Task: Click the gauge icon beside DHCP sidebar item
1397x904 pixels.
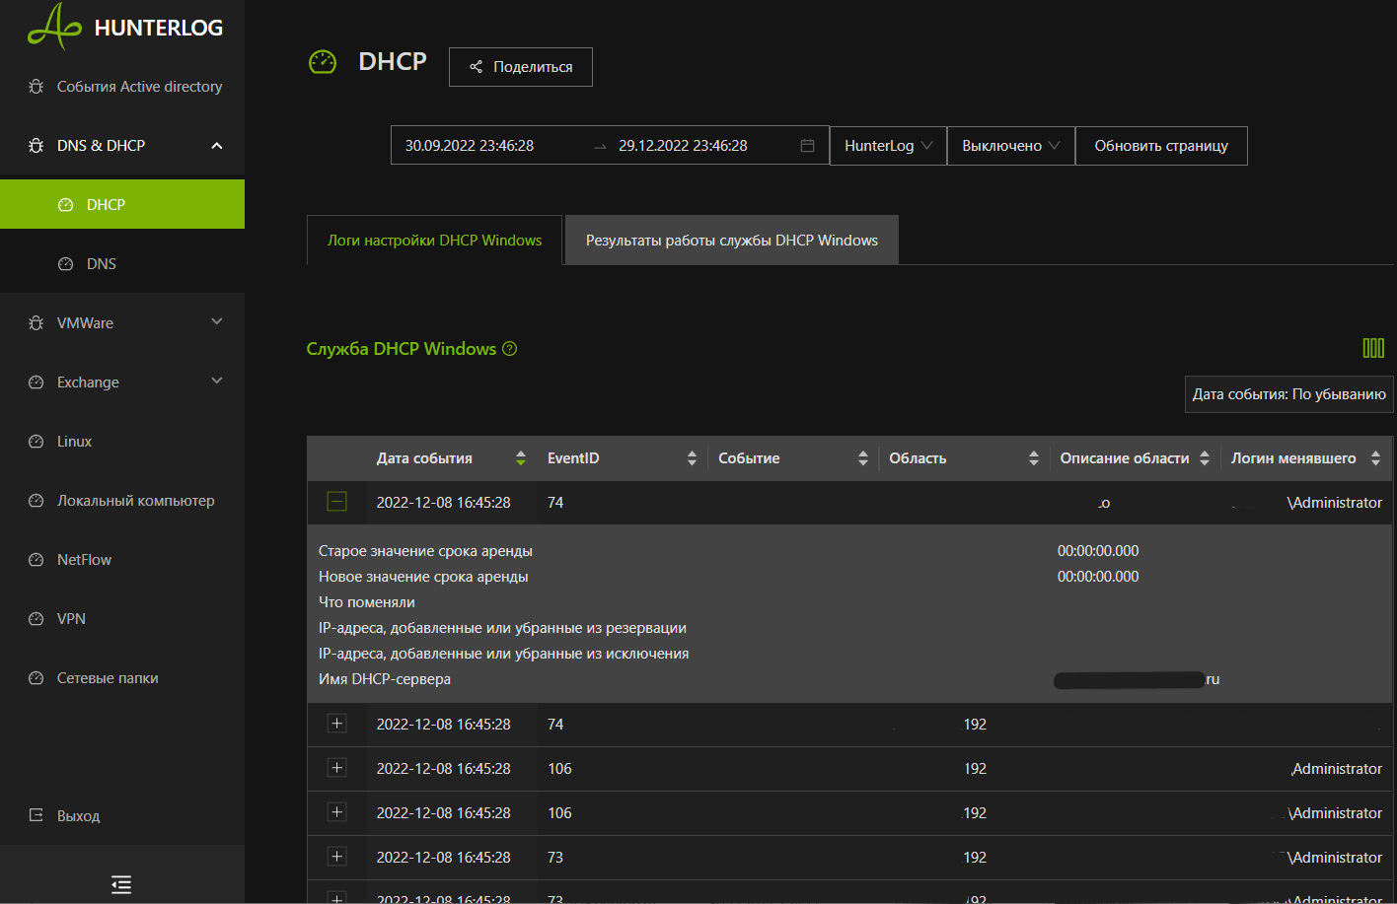Action: (66, 205)
